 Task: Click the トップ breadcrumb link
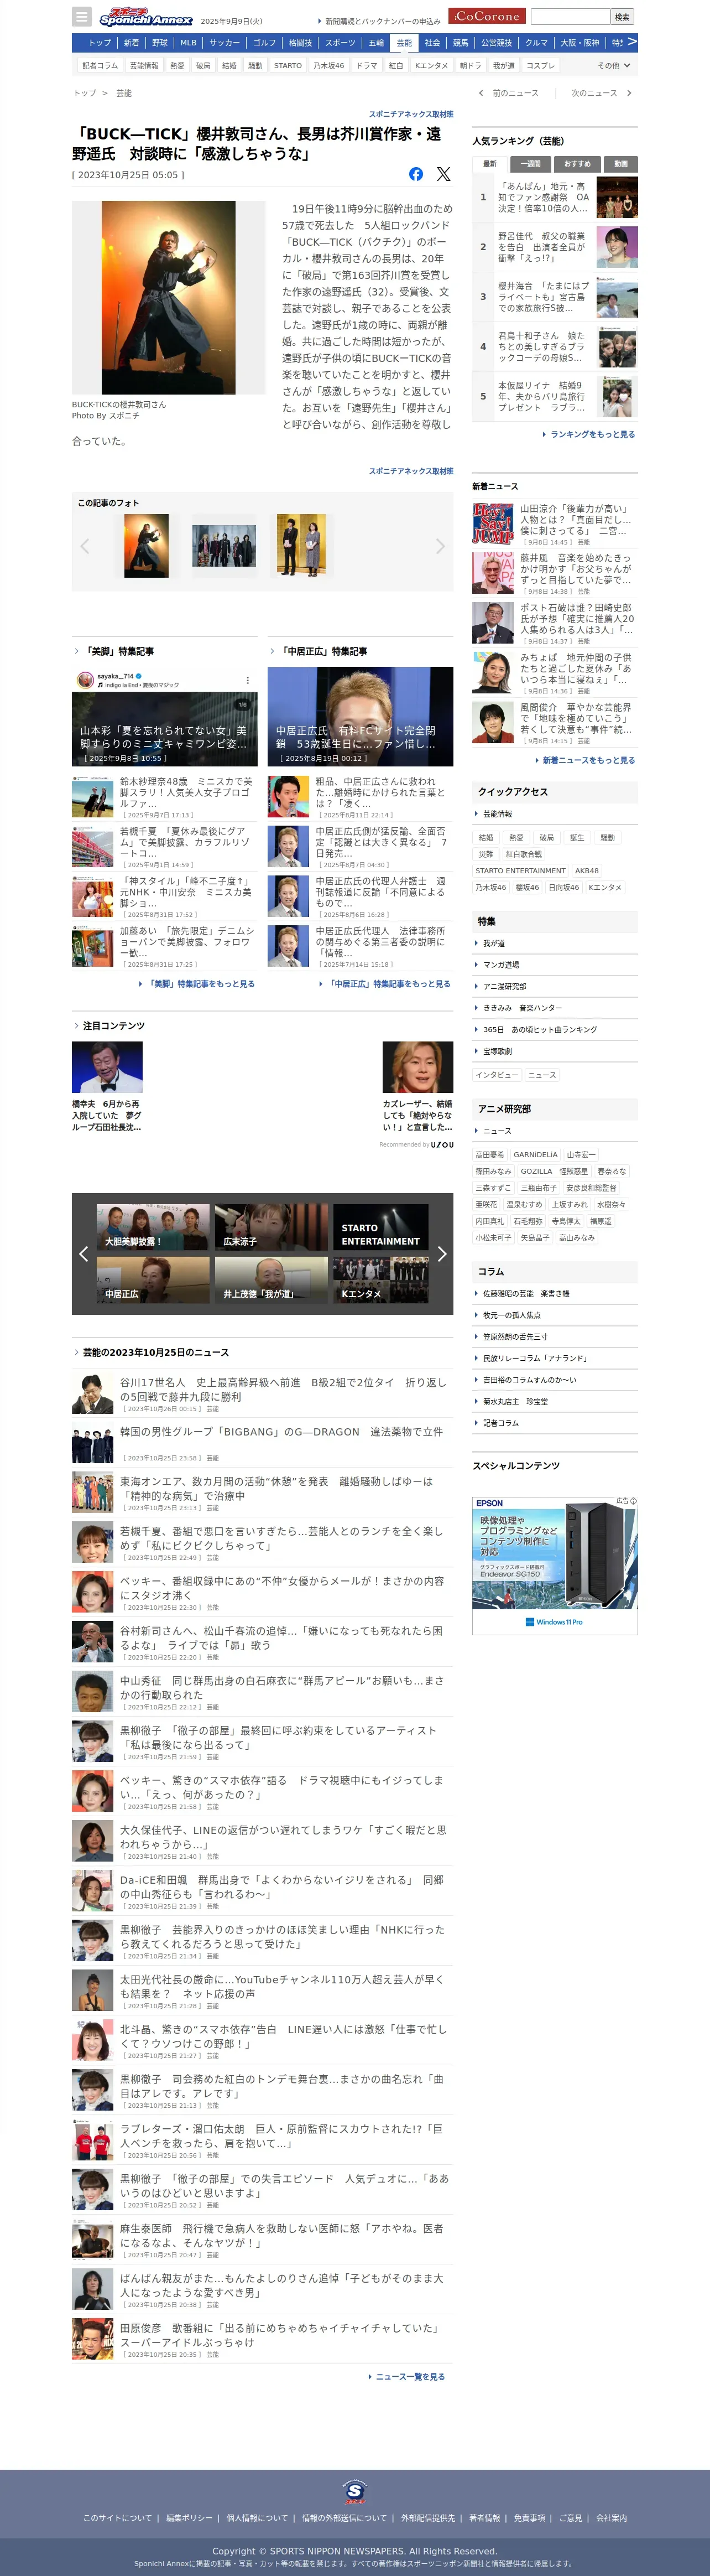click(x=85, y=93)
